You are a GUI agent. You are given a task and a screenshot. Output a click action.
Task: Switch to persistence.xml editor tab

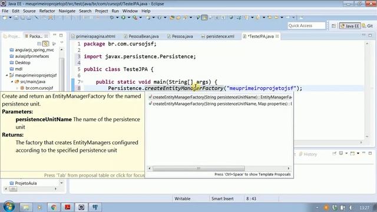coord(218,37)
